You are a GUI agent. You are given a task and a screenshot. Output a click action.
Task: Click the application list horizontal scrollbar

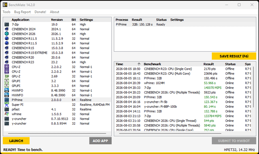tap(57, 133)
